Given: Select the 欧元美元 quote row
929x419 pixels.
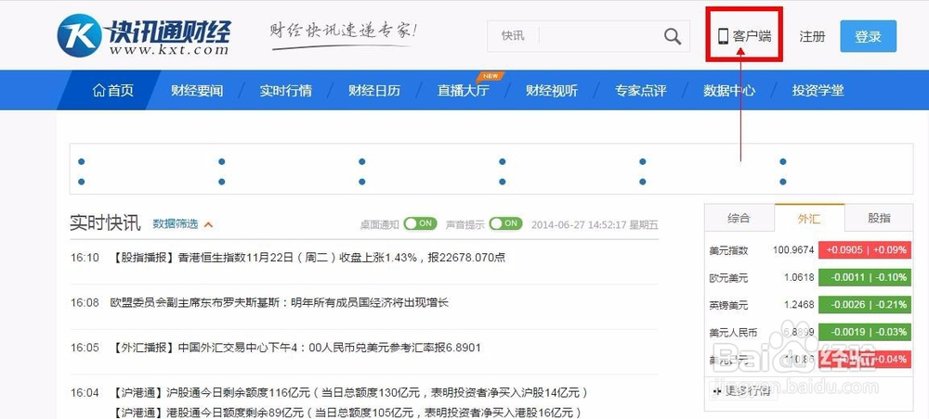Looking at the screenshot, I should tap(809, 277).
